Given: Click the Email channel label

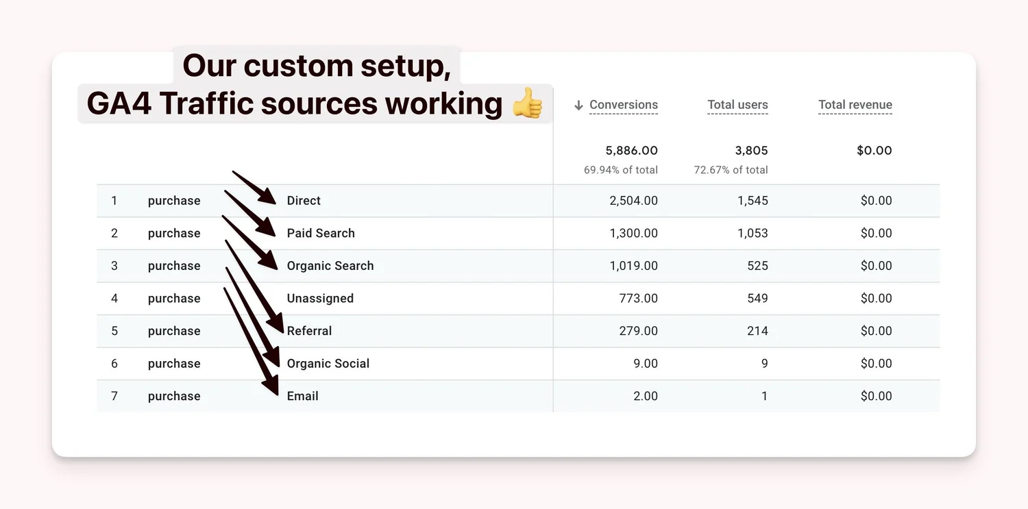Looking at the screenshot, I should click(x=302, y=396).
